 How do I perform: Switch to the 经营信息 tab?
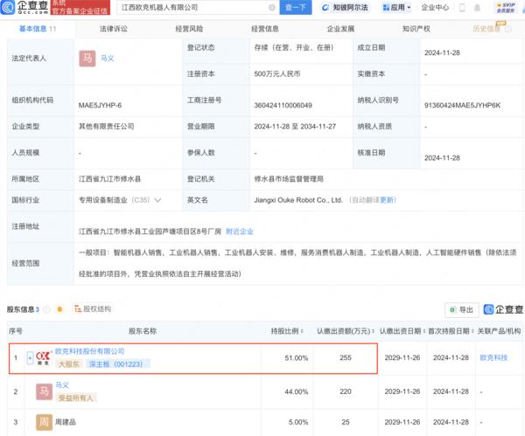point(265,29)
